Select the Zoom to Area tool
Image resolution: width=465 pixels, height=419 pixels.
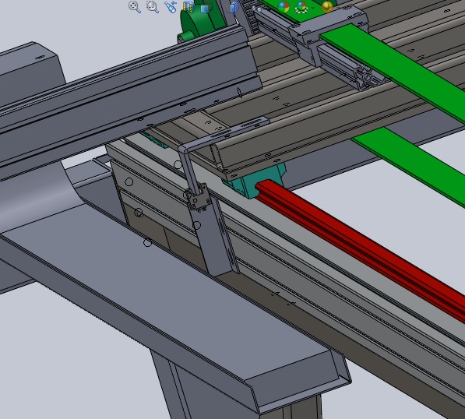point(153,7)
